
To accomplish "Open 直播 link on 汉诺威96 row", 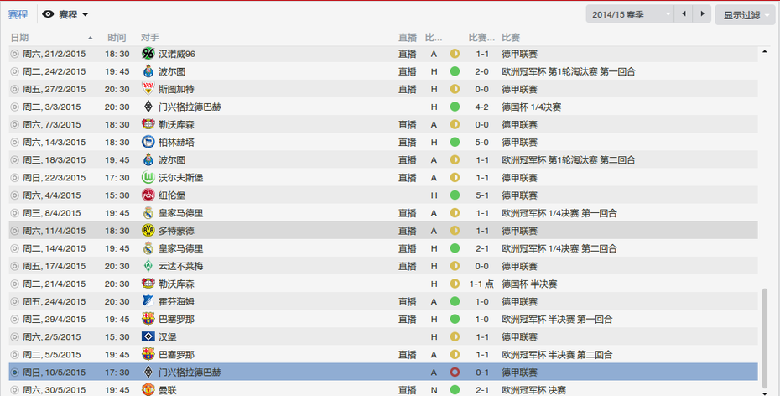I will click(x=408, y=54).
